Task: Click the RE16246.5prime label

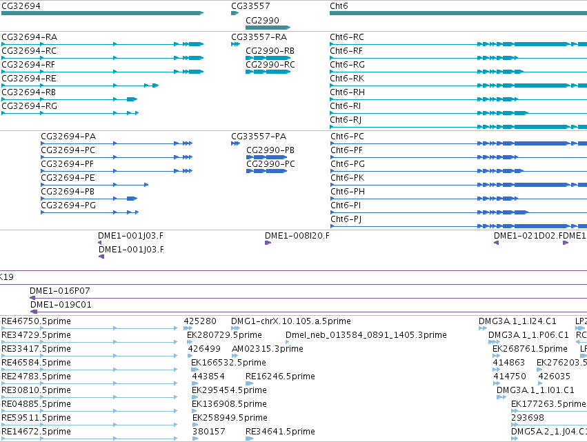Action: 281,376
